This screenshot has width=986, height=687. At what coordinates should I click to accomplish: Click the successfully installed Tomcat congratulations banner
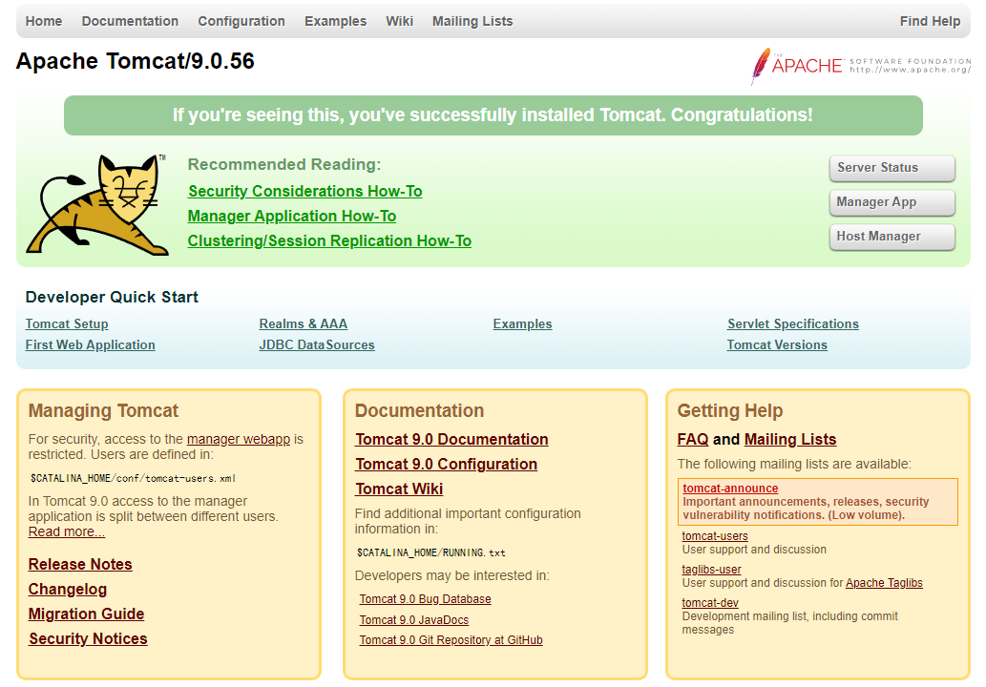493,115
